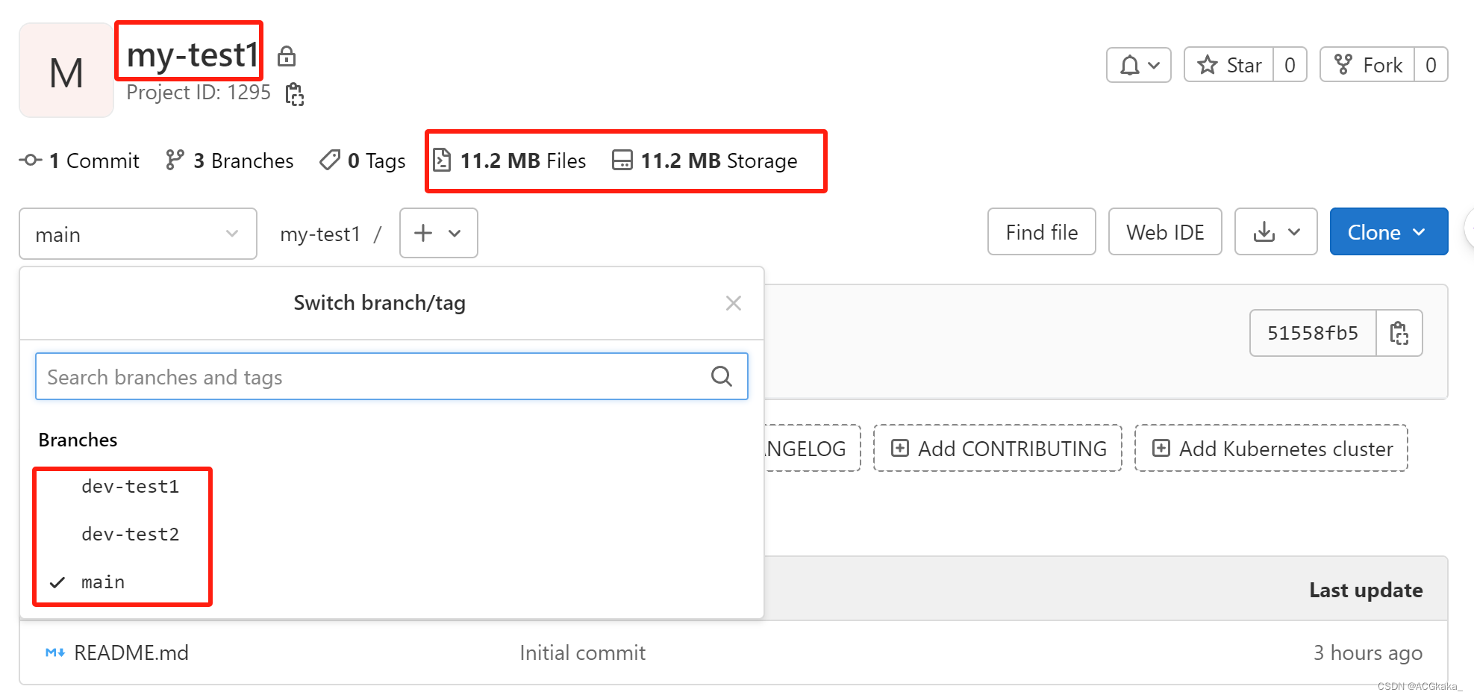Image resolution: width=1474 pixels, height=698 pixels.
Task: Click the commit SHA 51558fb5
Action: tap(1313, 333)
